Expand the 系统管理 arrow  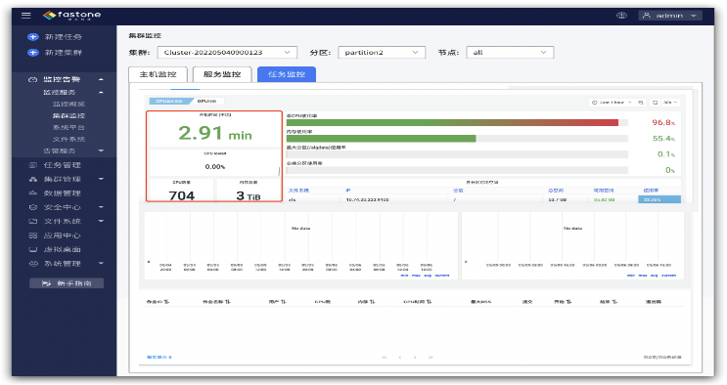(x=101, y=263)
